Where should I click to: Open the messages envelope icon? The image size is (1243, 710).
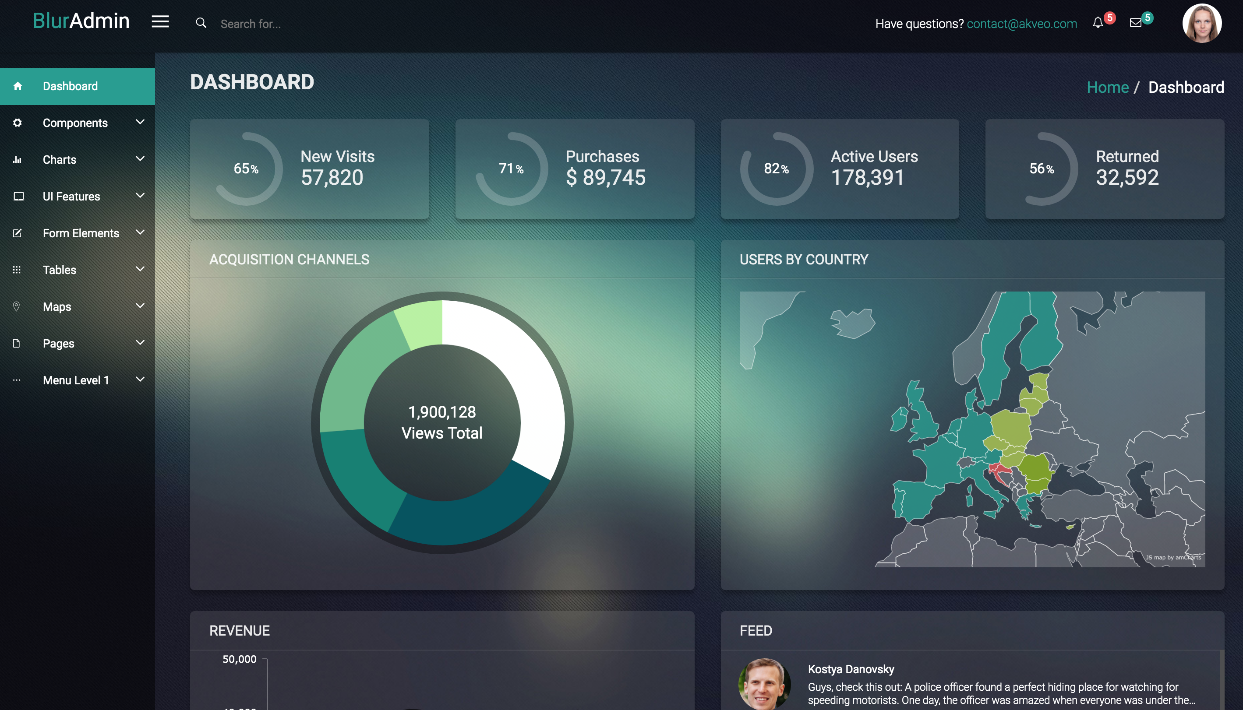click(1135, 23)
